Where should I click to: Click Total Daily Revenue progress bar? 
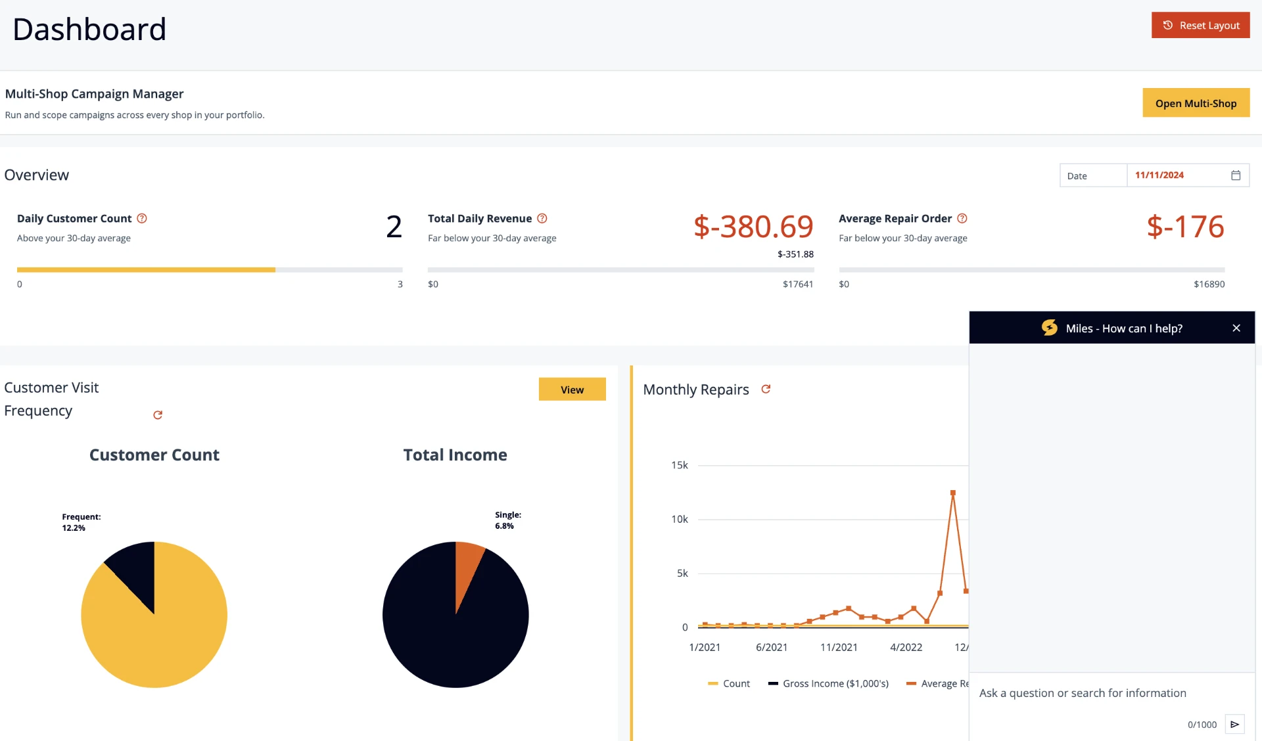[620, 270]
